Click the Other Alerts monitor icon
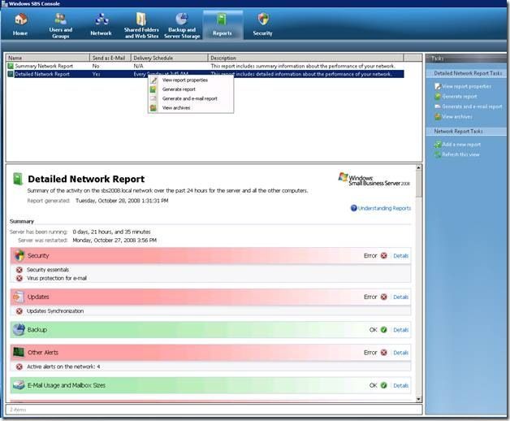Viewport: 510px width, 421px height. (19, 352)
